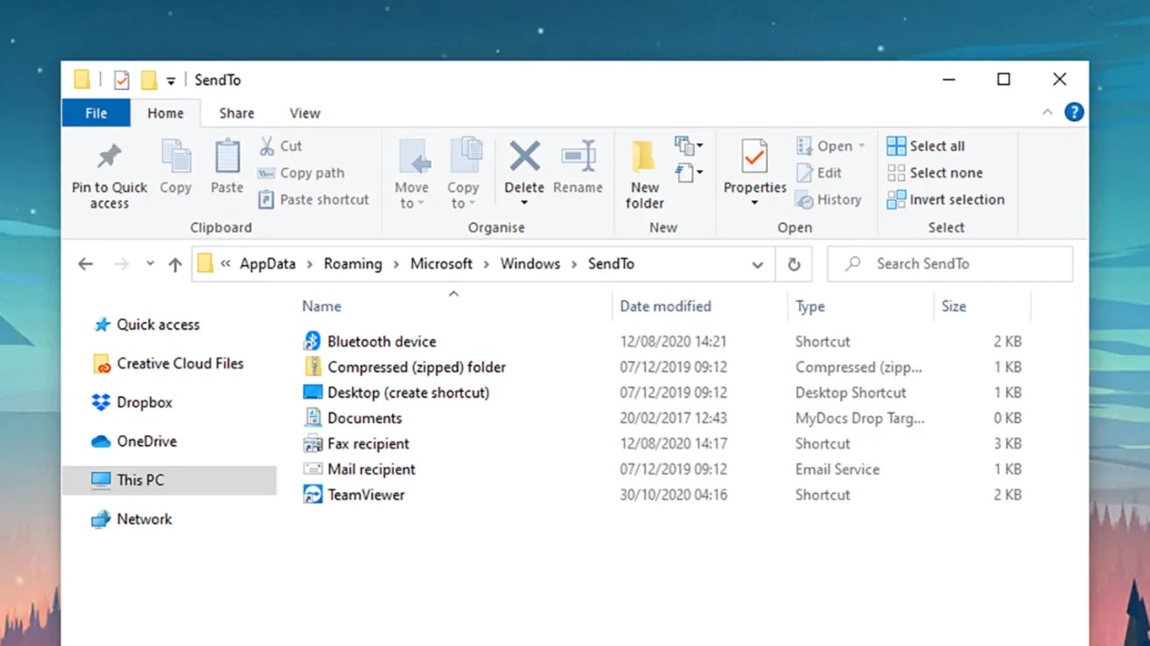Screen dimensions: 1150x646
Task: Open the address bar history dropdown
Action: pos(757,264)
